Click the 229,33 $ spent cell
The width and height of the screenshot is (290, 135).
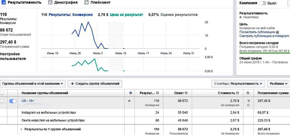coord(264,120)
